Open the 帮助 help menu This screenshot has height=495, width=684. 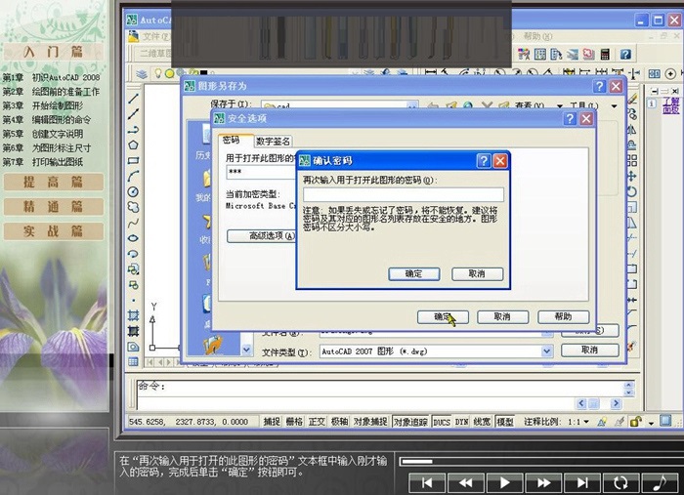[533, 36]
